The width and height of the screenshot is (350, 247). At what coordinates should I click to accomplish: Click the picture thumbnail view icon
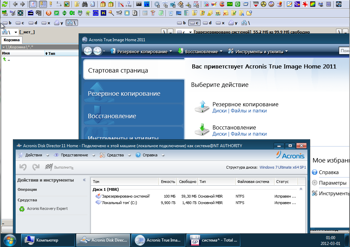(66, 4)
